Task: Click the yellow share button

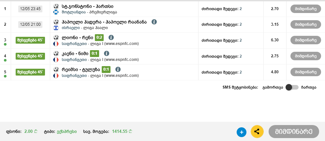Action: click(257, 132)
